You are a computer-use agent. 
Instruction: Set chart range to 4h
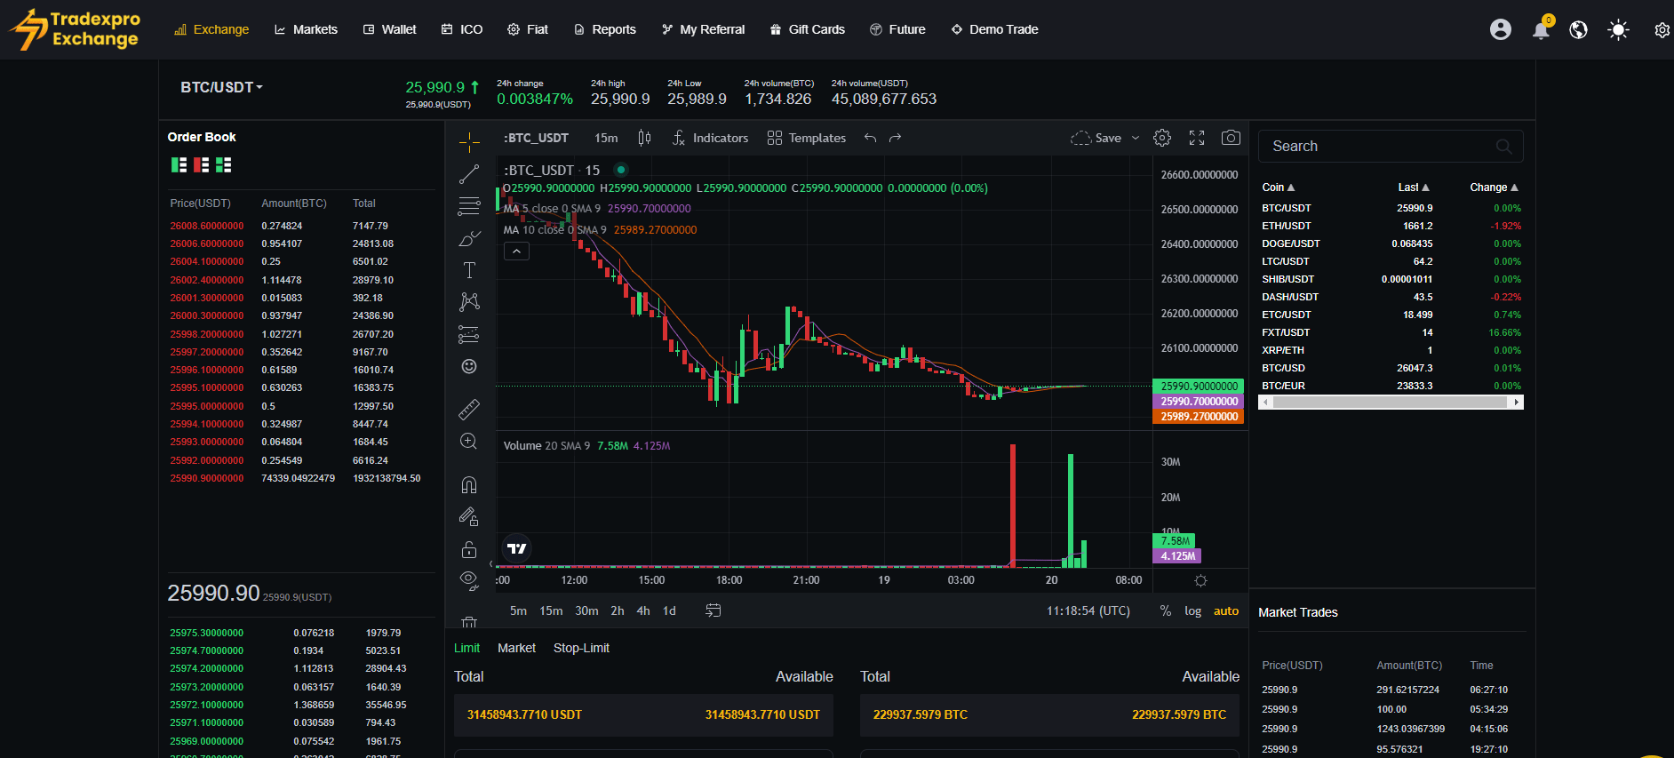pos(643,610)
